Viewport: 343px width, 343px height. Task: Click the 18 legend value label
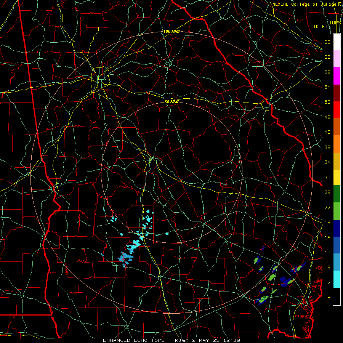pyautogui.click(x=327, y=223)
